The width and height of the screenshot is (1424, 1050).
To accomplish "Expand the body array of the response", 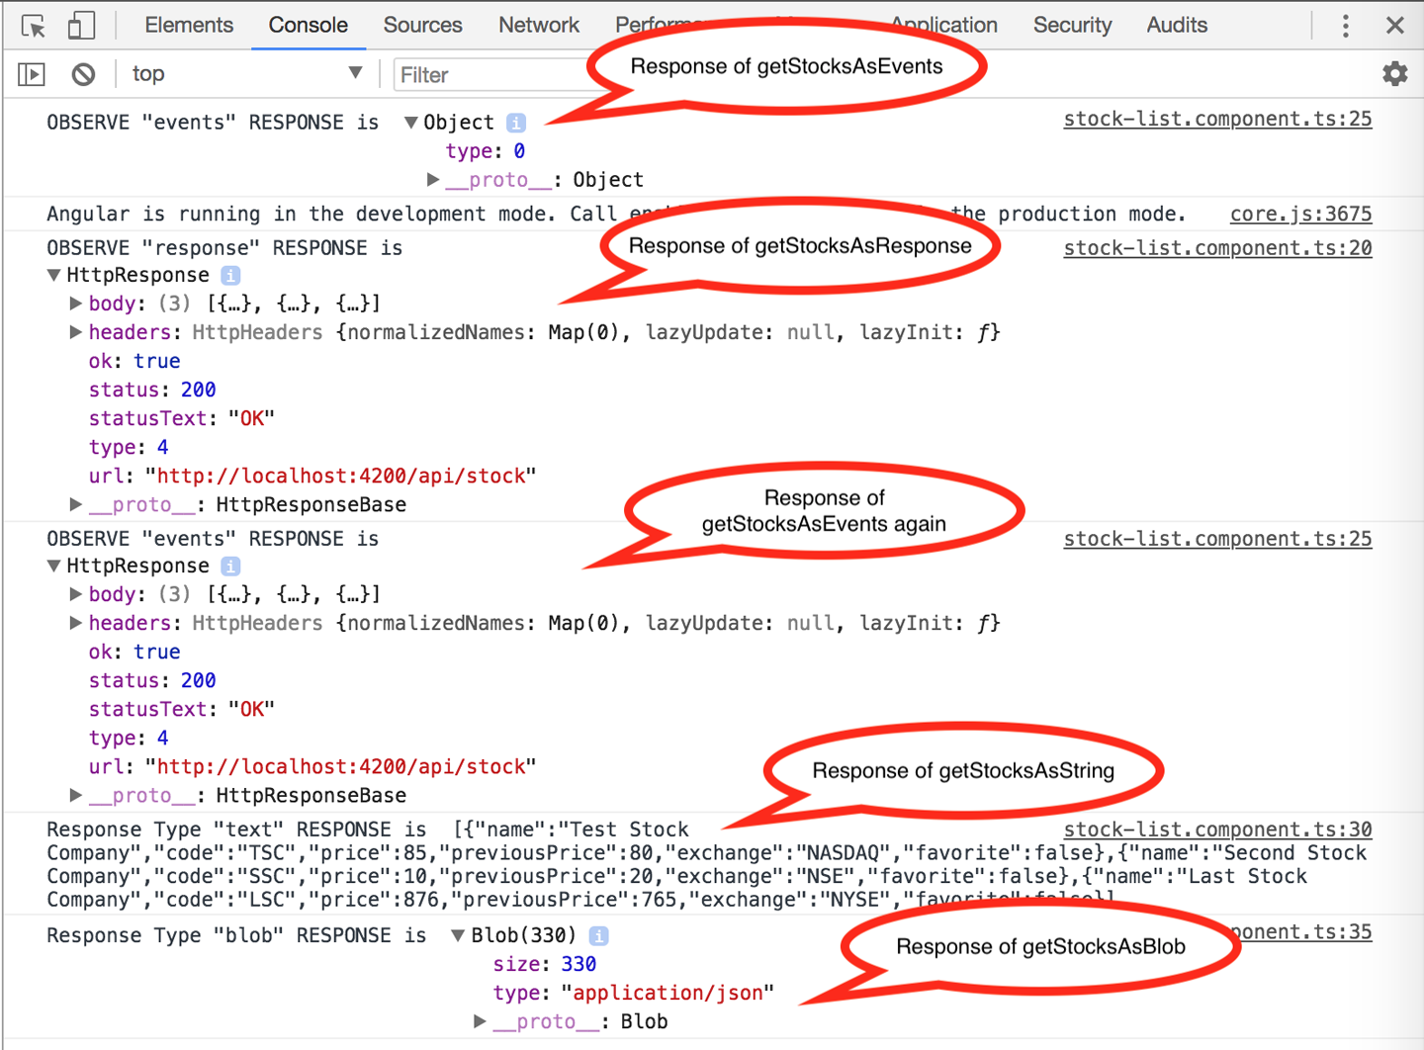I will [76, 303].
